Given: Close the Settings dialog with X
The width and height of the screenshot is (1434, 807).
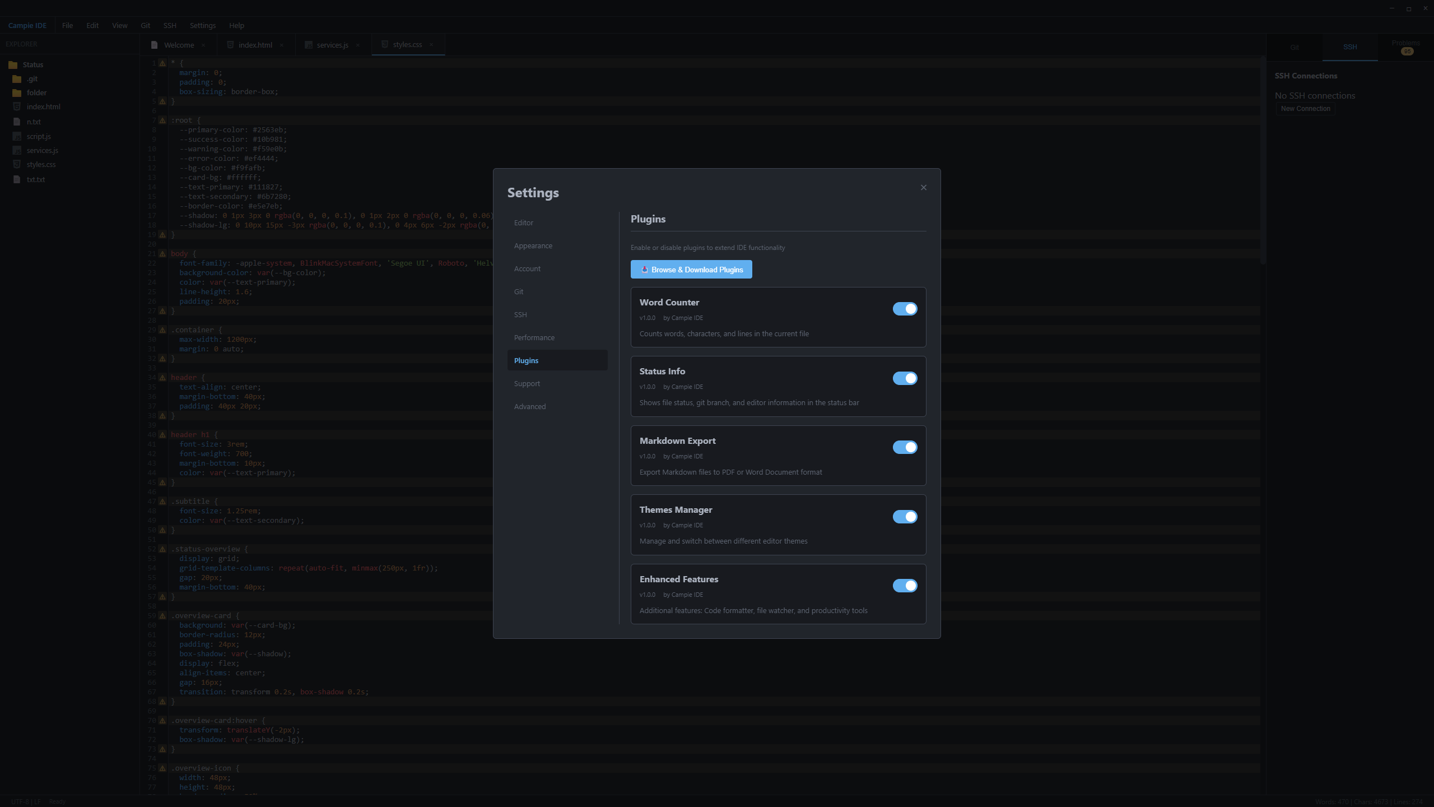Looking at the screenshot, I should click(x=923, y=188).
